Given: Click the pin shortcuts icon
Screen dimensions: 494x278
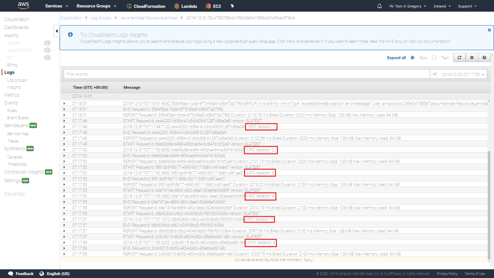Looking at the screenshot, I should [x=232, y=6].
